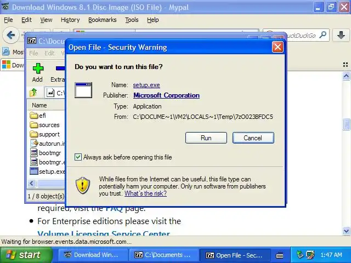Switch to Open File - Sec... taskbar button
The width and height of the screenshot is (351, 263).
point(235,255)
